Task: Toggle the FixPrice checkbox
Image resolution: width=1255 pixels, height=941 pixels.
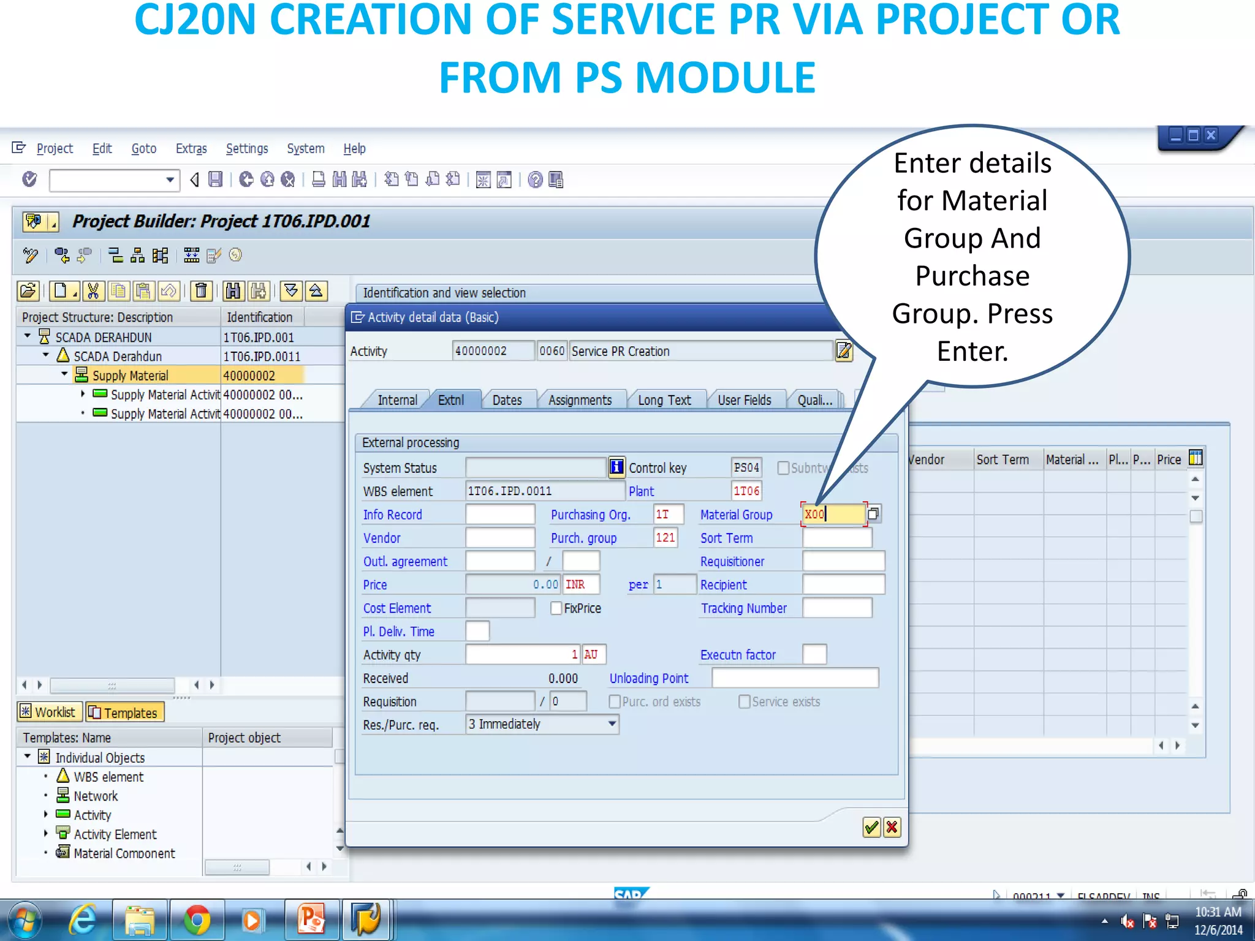Action: 556,608
